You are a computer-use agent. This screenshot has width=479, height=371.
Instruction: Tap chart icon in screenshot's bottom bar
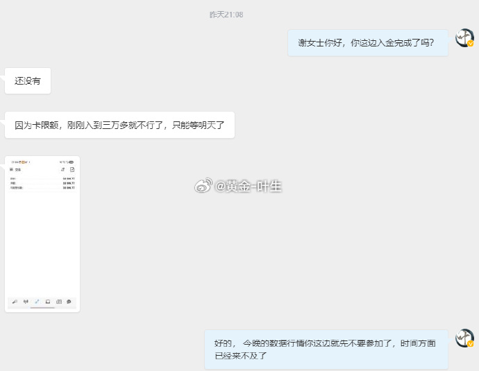click(x=26, y=302)
